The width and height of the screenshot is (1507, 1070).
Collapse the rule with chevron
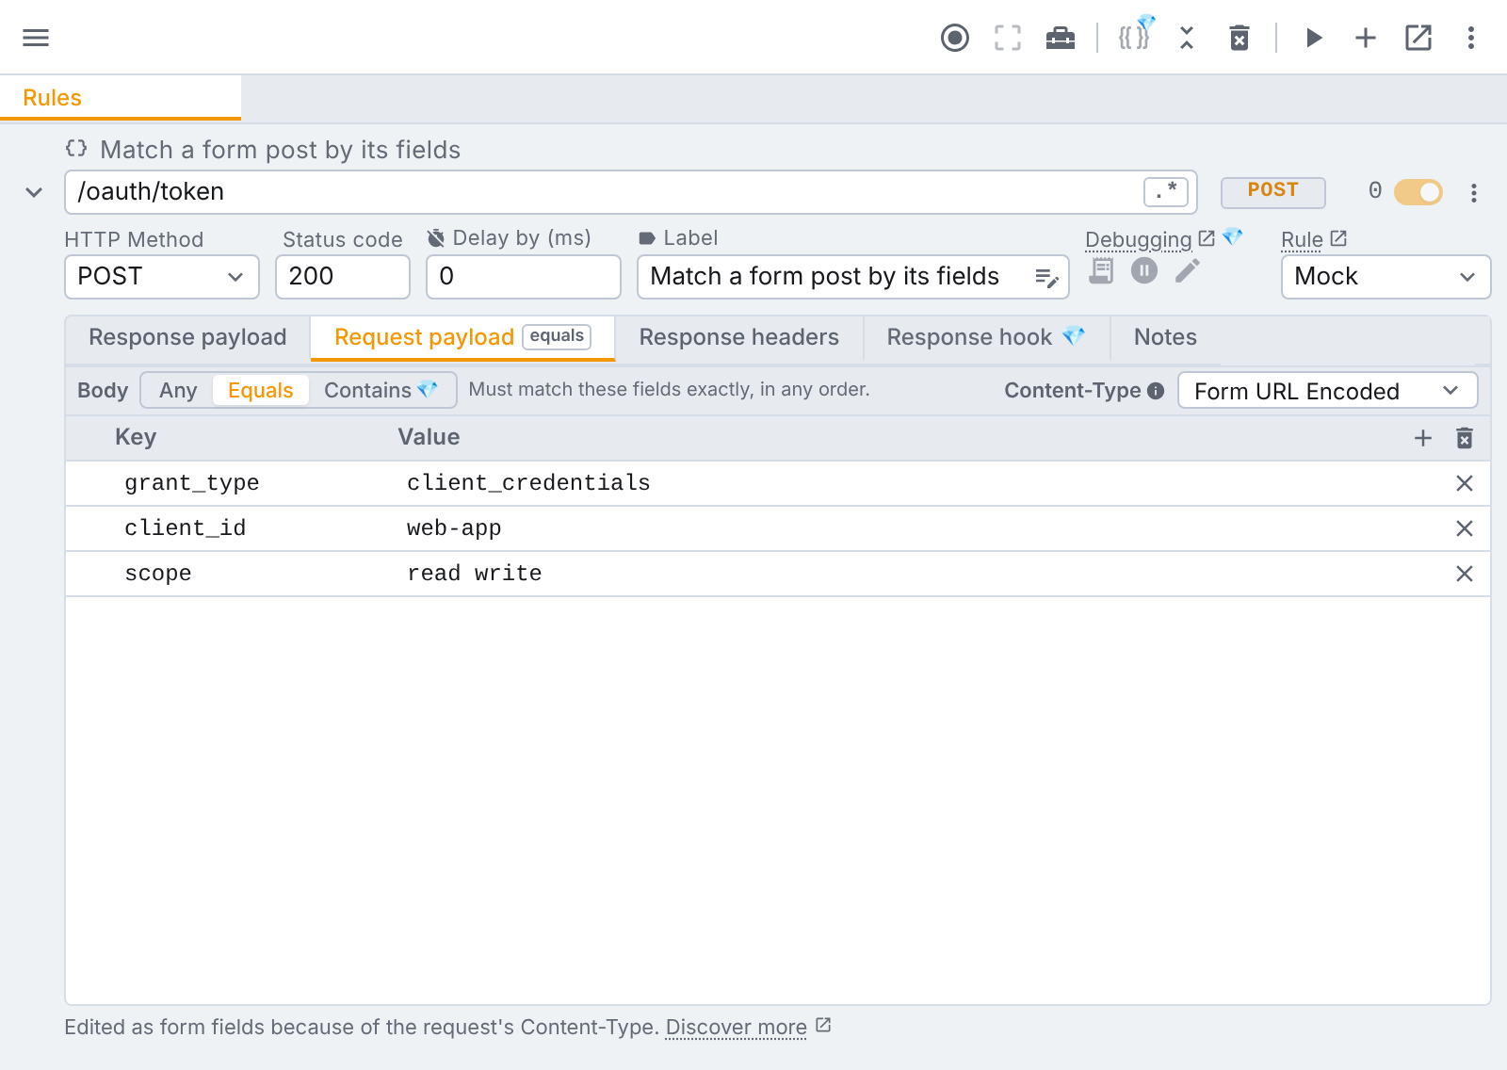pyautogui.click(x=34, y=192)
